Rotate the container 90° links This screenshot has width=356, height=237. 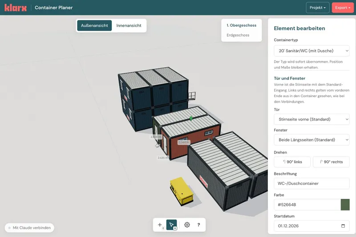click(x=292, y=162)
